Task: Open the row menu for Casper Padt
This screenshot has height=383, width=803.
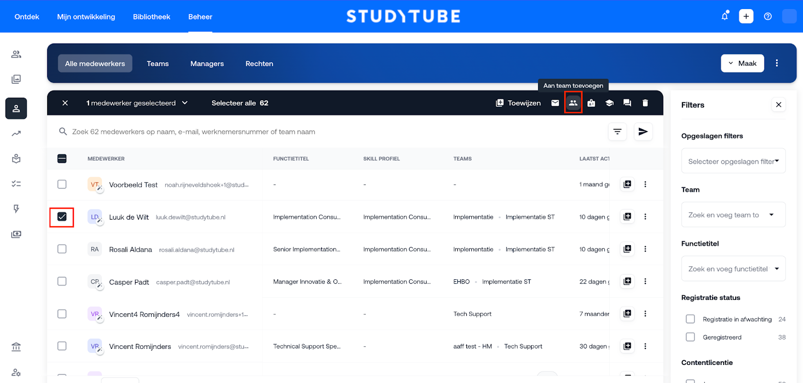Action: click(645, 281)
